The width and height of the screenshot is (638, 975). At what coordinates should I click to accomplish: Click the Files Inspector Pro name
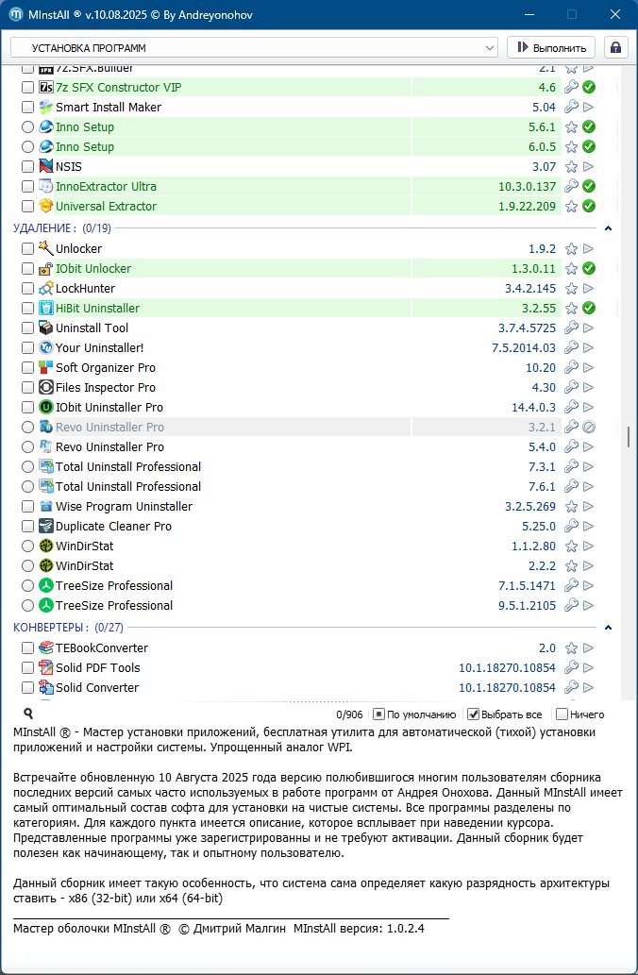(105, 387)
